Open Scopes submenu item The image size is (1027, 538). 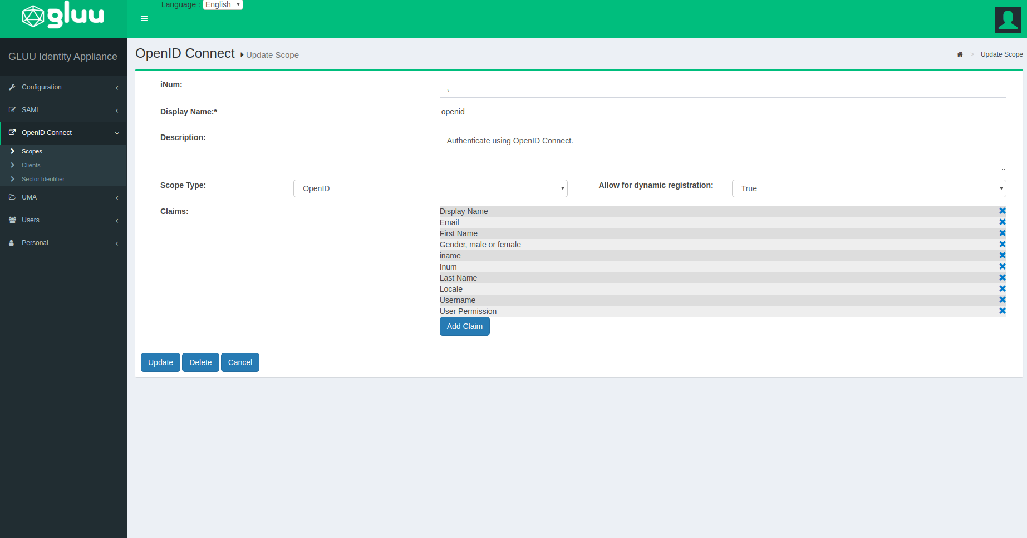click(63, 151)
